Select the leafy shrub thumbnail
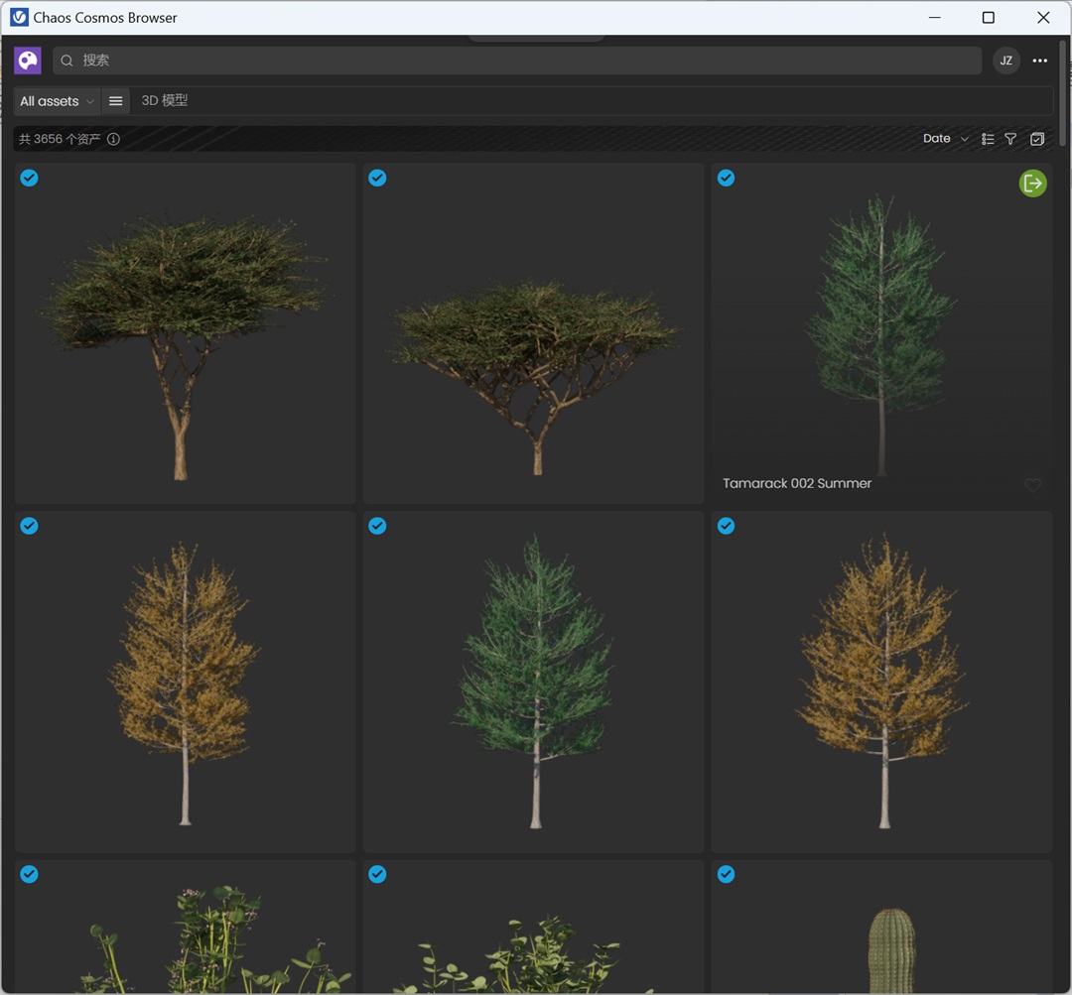The height and width of the screenshot is (995, 1072). tap(533, 927)
